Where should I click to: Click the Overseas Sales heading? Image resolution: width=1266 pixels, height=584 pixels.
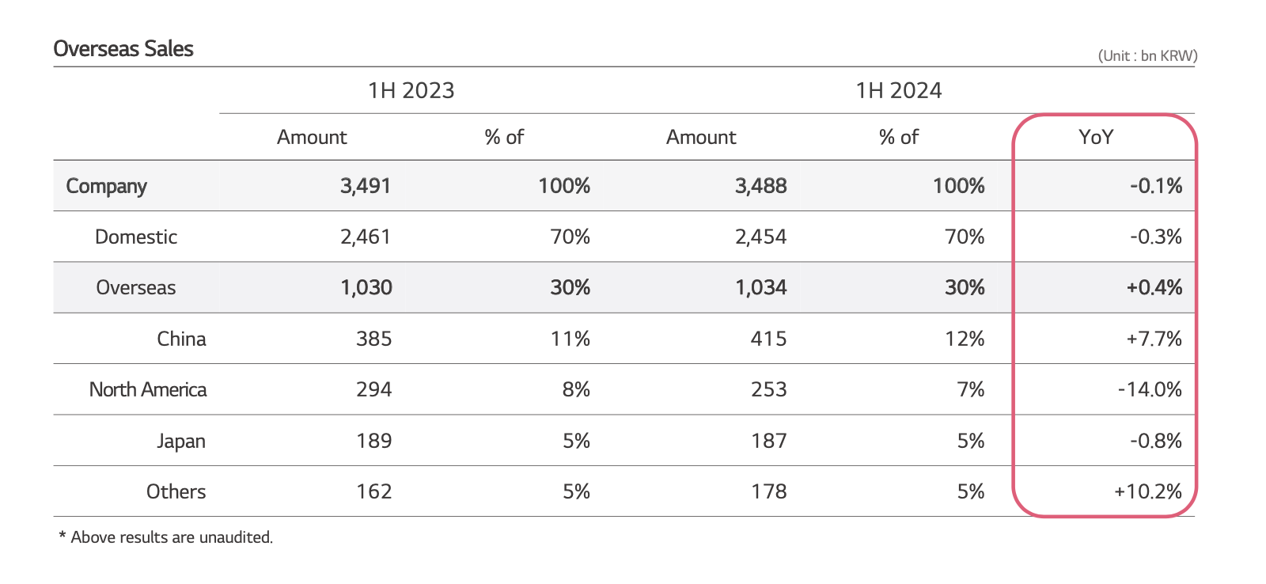pos(123,49)
